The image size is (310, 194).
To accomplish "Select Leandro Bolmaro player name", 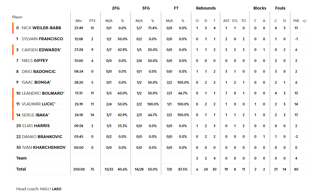I will pyautogui.click(x=43, y=93).
